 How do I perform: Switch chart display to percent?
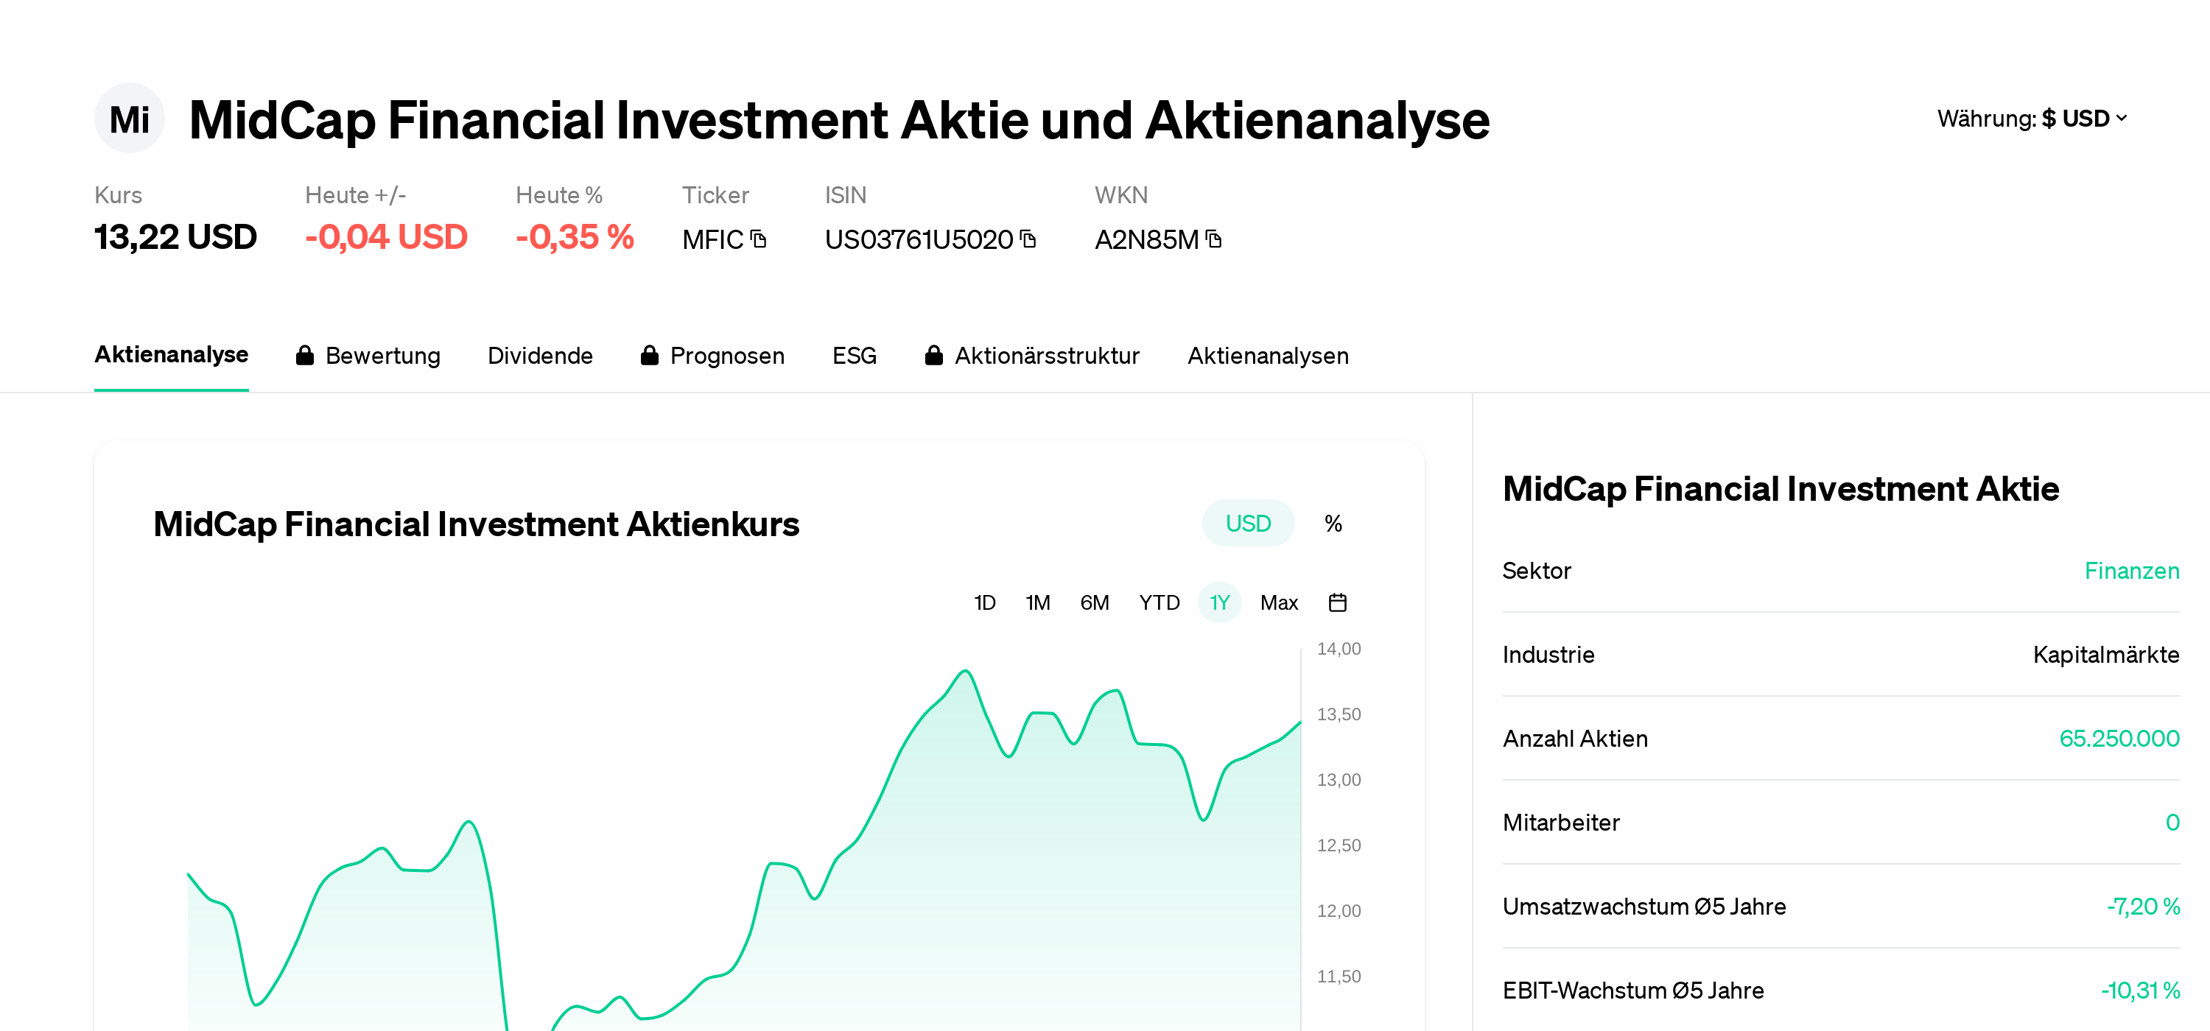coord(1333,523)
